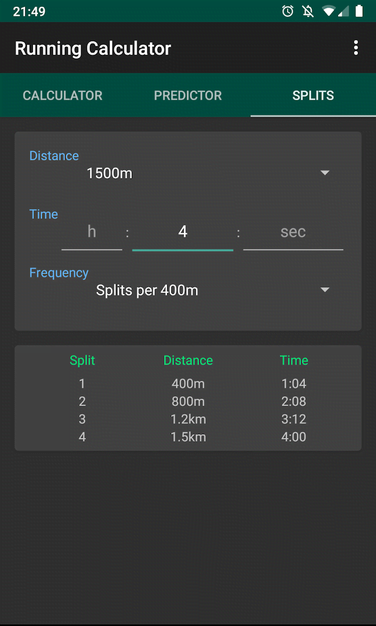Tap the Running Calculator title

[x=93, y=48]
